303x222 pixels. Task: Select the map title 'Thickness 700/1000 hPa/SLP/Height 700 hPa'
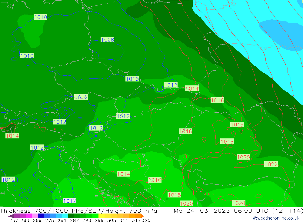(x=78, y=210)
